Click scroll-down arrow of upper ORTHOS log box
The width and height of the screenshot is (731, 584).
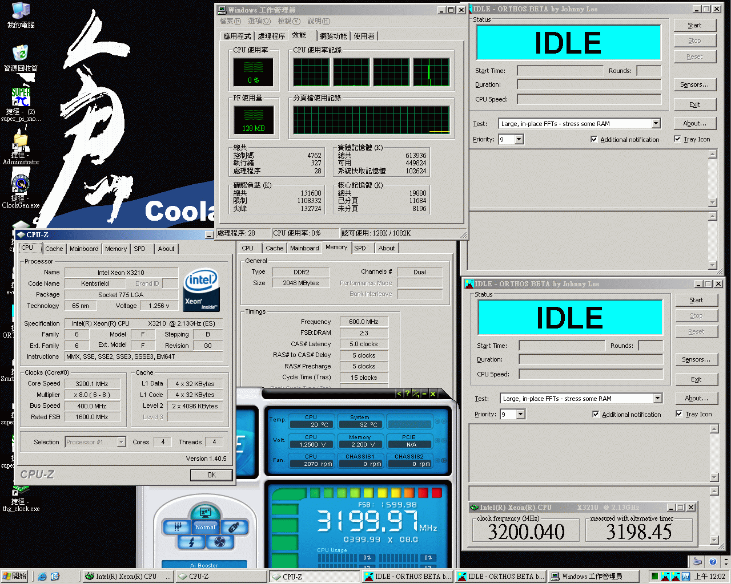coord(712,202)
